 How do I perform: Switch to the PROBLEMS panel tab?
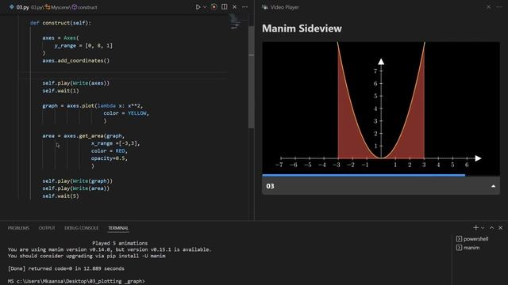[x=18, y=228]
